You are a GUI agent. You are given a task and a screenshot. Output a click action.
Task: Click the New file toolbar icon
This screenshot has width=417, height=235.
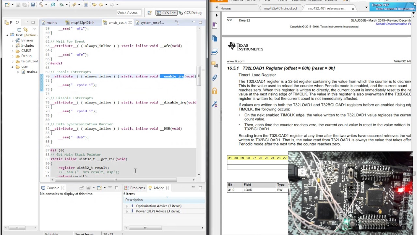tap(7, 5)
